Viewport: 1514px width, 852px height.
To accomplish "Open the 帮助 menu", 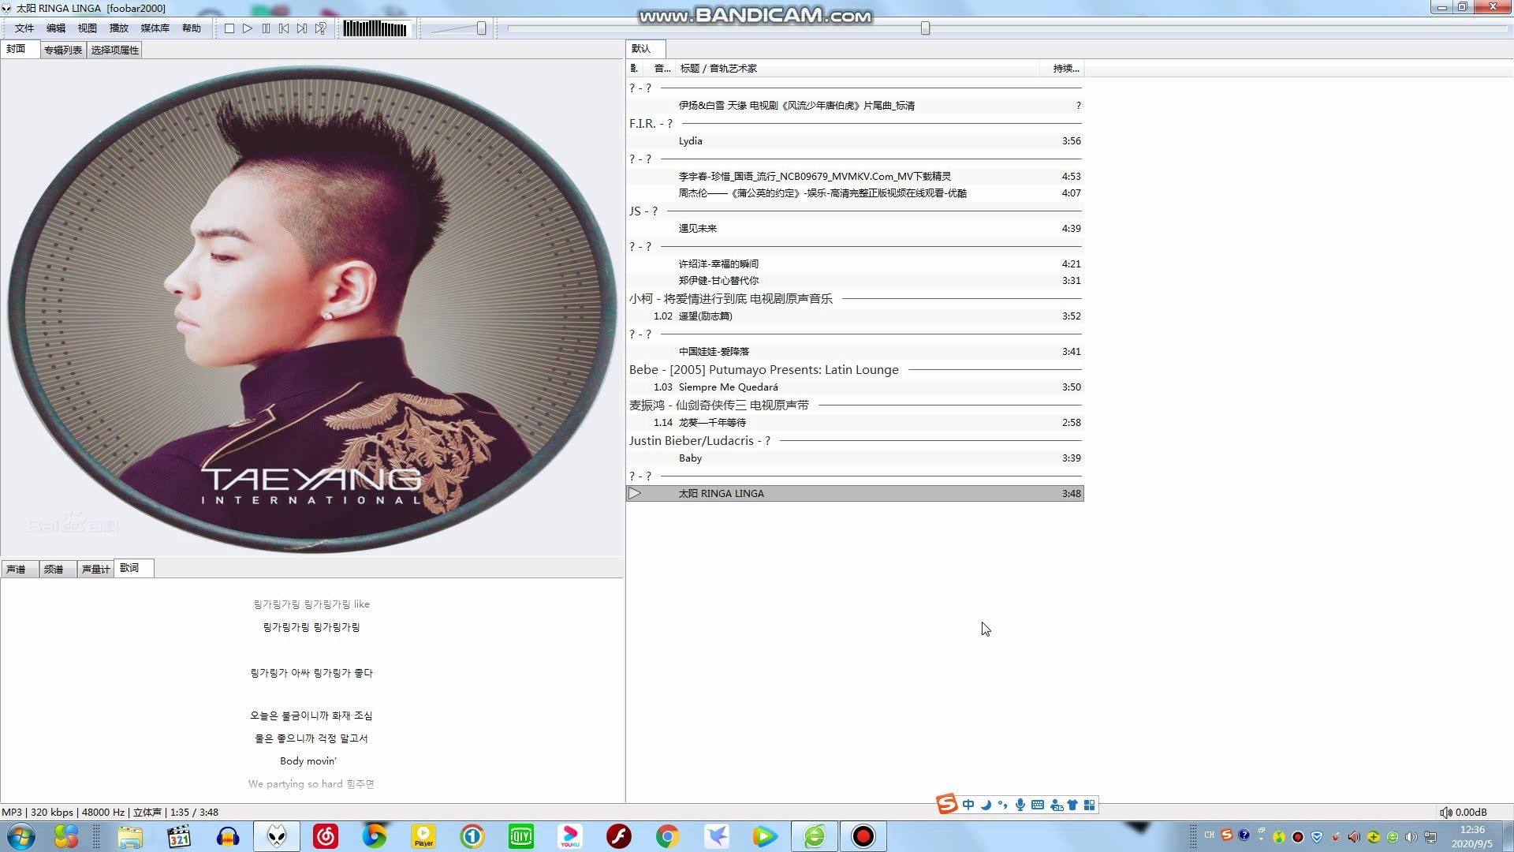I will pyautogui.click(x=192, y=28).
